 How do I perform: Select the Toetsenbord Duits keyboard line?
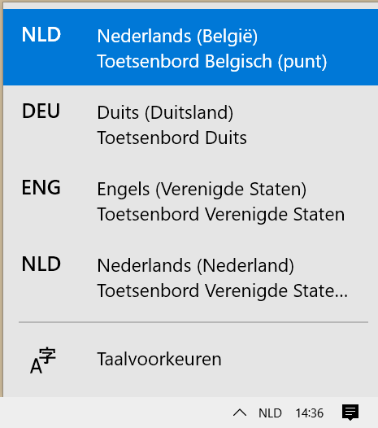click(x=172, y=138)
